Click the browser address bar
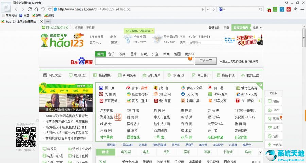Screen dimensions: 306x163 129,9
